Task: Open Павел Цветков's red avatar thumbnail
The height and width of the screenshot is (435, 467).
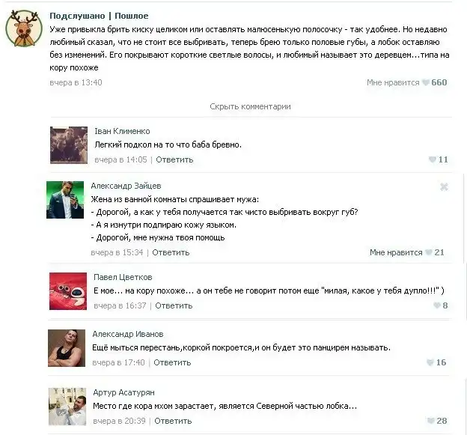Action: pos(68,291)
